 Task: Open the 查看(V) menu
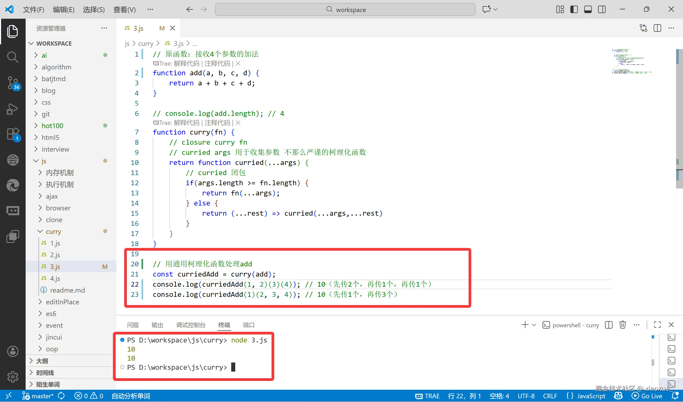124,9
